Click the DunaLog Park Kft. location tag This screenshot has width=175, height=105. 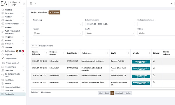(141, 62)
